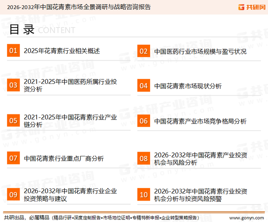Select chapter 2026-2032年中国花青素行业企业投资策略与建议
Screen dimensions: 268x222
70,195
